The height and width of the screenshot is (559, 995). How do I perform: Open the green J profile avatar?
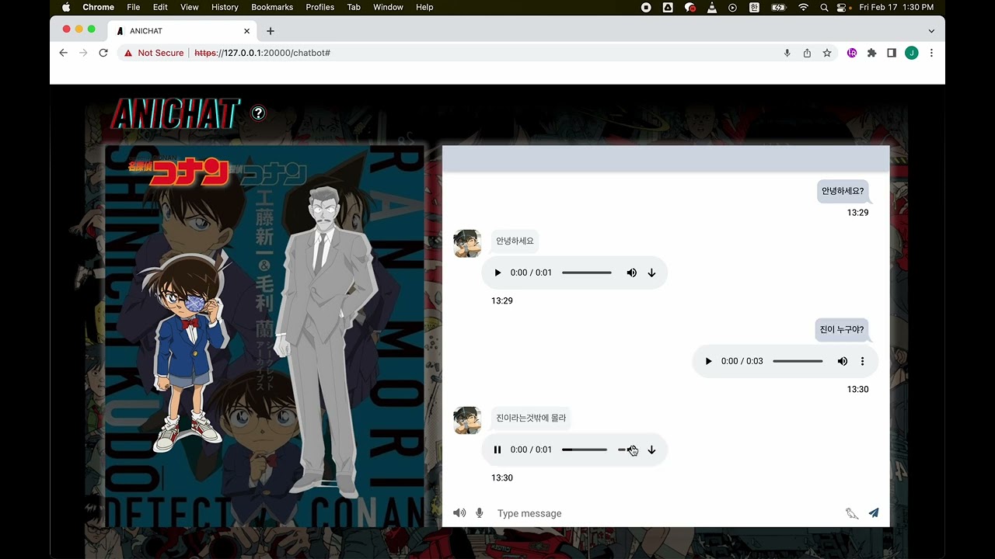[x=912, y=53]
